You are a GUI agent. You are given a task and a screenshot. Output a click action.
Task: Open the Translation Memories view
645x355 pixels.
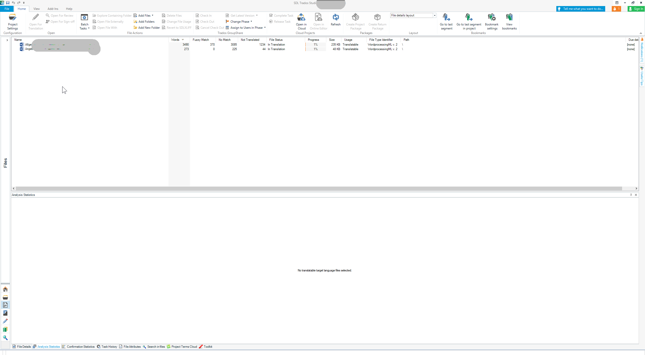pos(5,329)
